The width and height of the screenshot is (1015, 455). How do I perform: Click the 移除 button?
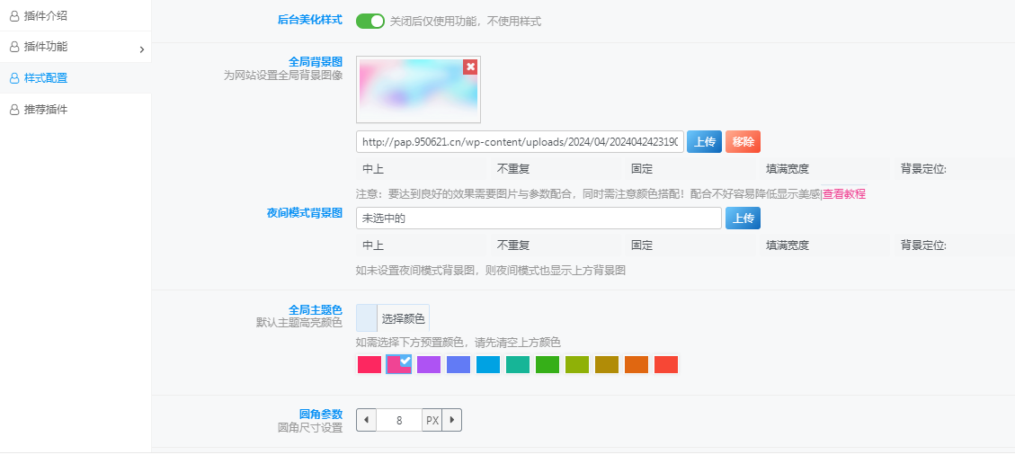tap(743, 142)
